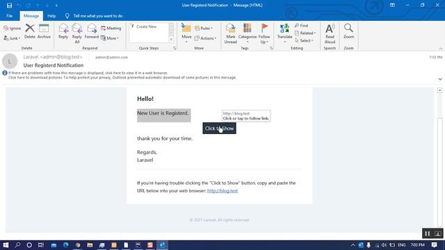Open the Related dropdown
445x250 pixels.
(x=305, y=33)
